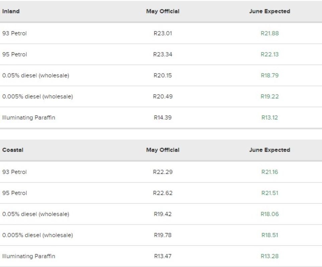Click the R23.01 May price cell
This screenshot has height=267, width=322.
point(163,33)
